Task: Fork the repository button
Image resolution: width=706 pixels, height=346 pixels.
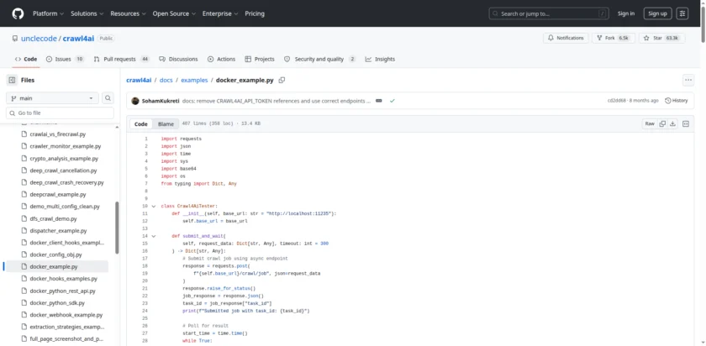Action: tap(613, 38)
